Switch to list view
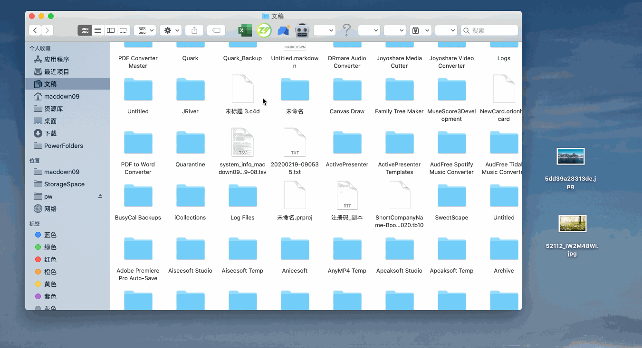 (x=98, y=30)
